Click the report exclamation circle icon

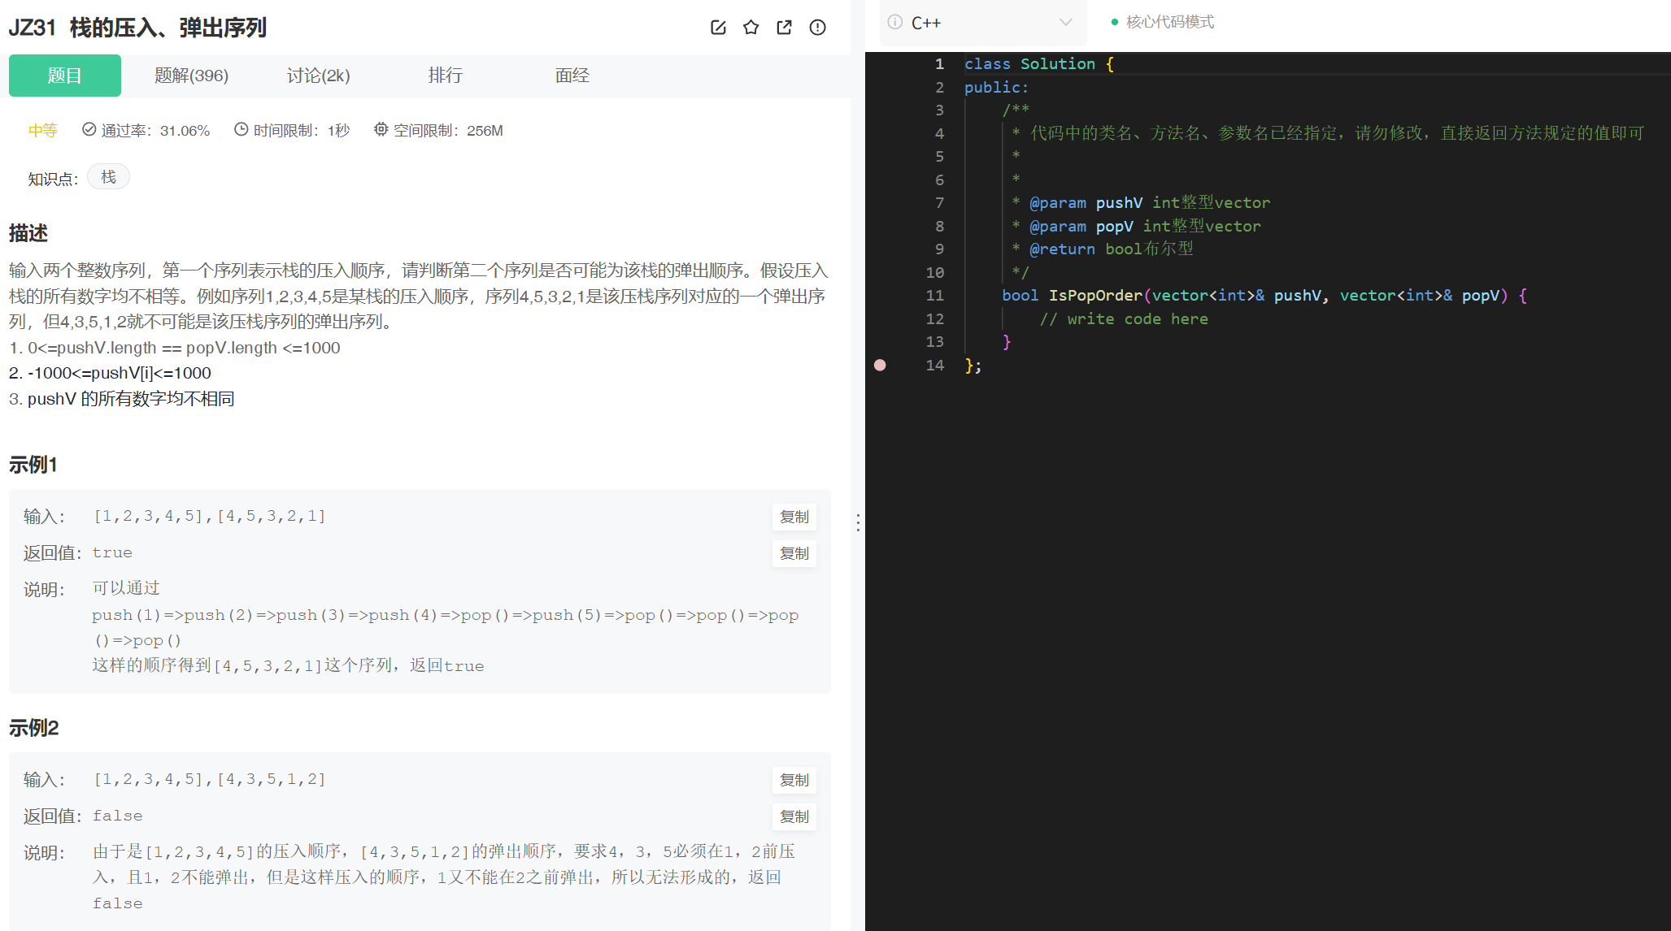818,28
